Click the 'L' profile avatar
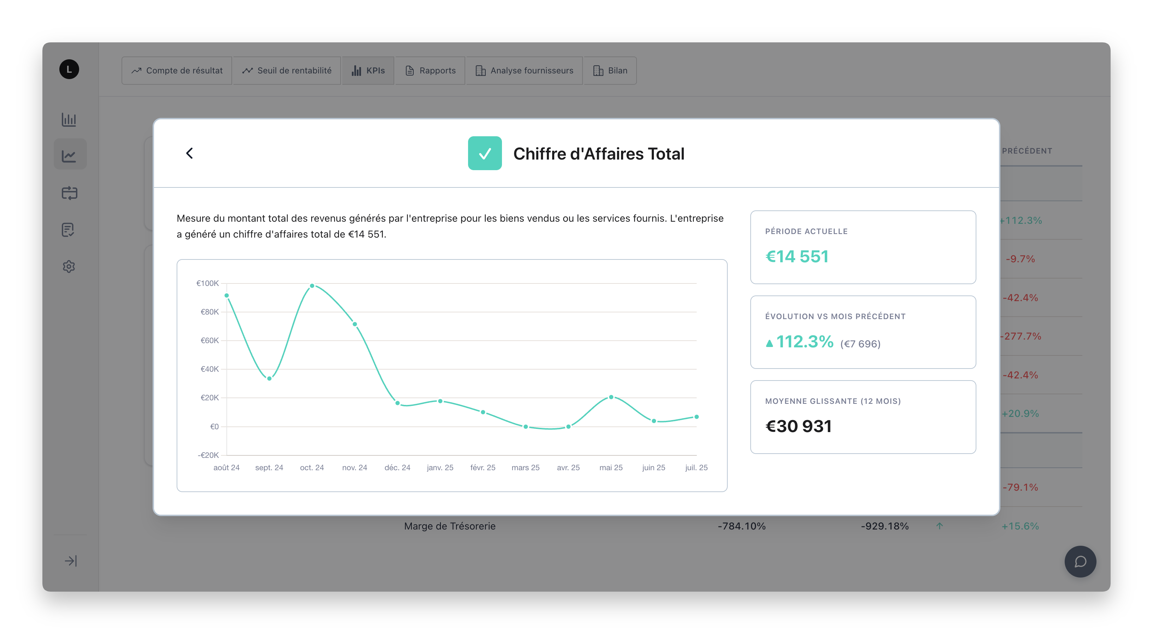This screenshot has width=1153, height=634. tap(69, 69)
